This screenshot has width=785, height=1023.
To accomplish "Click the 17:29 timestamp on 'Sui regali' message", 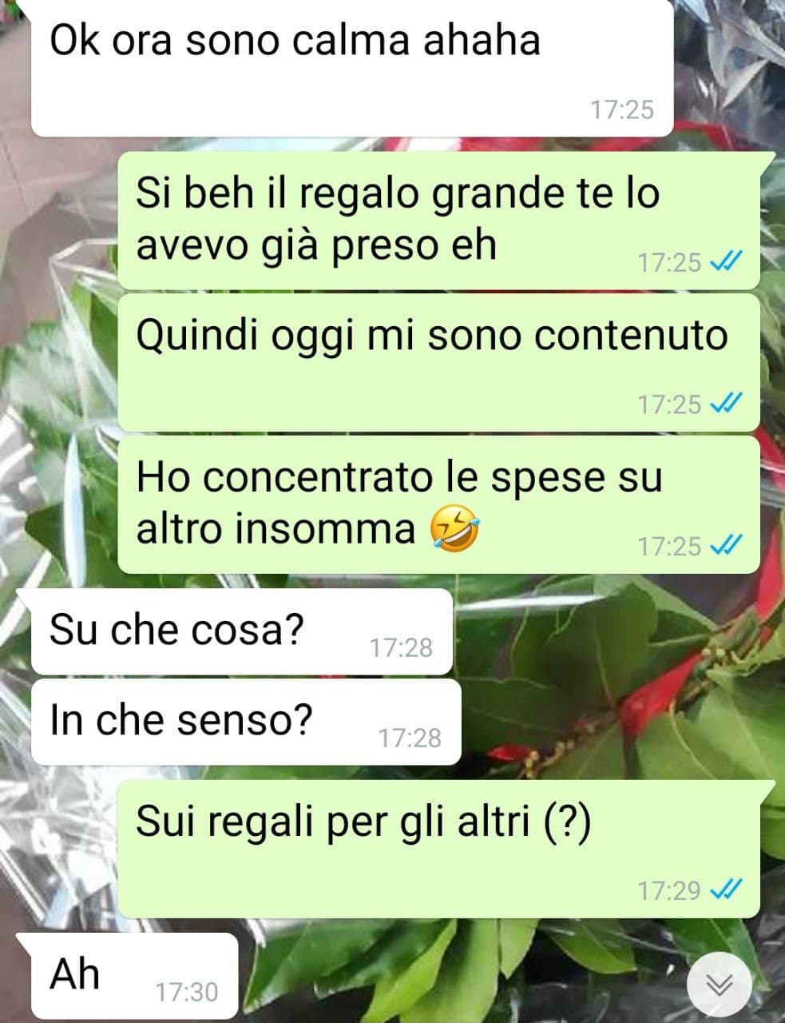I will click(x=669, y=890).
